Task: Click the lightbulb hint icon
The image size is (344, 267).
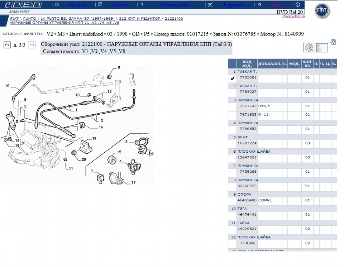Action: click(333, 42)
